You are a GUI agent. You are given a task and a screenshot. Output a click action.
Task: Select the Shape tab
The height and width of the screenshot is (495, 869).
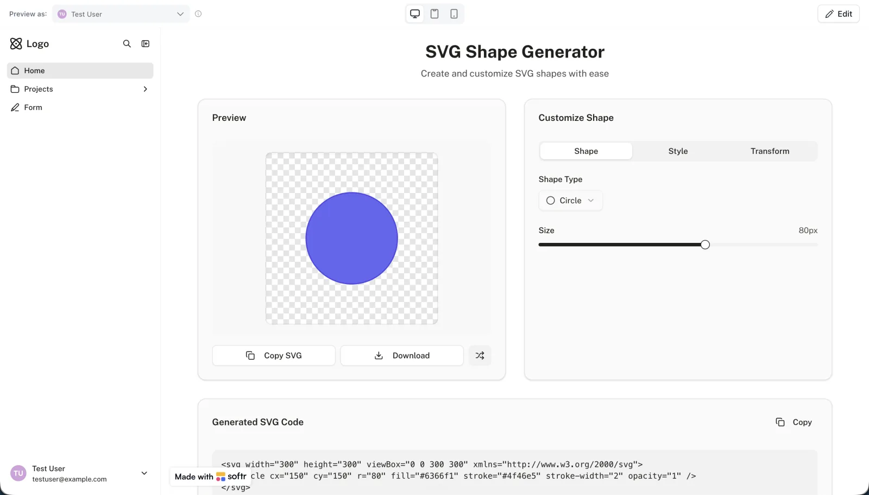coord(586,151)
